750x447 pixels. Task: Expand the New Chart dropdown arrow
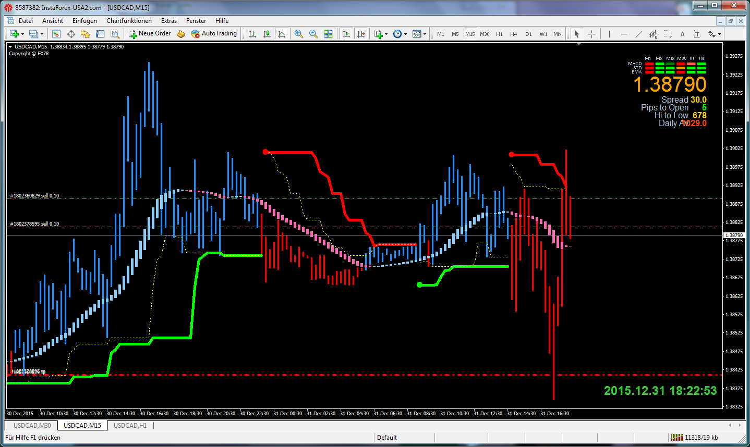22,34
